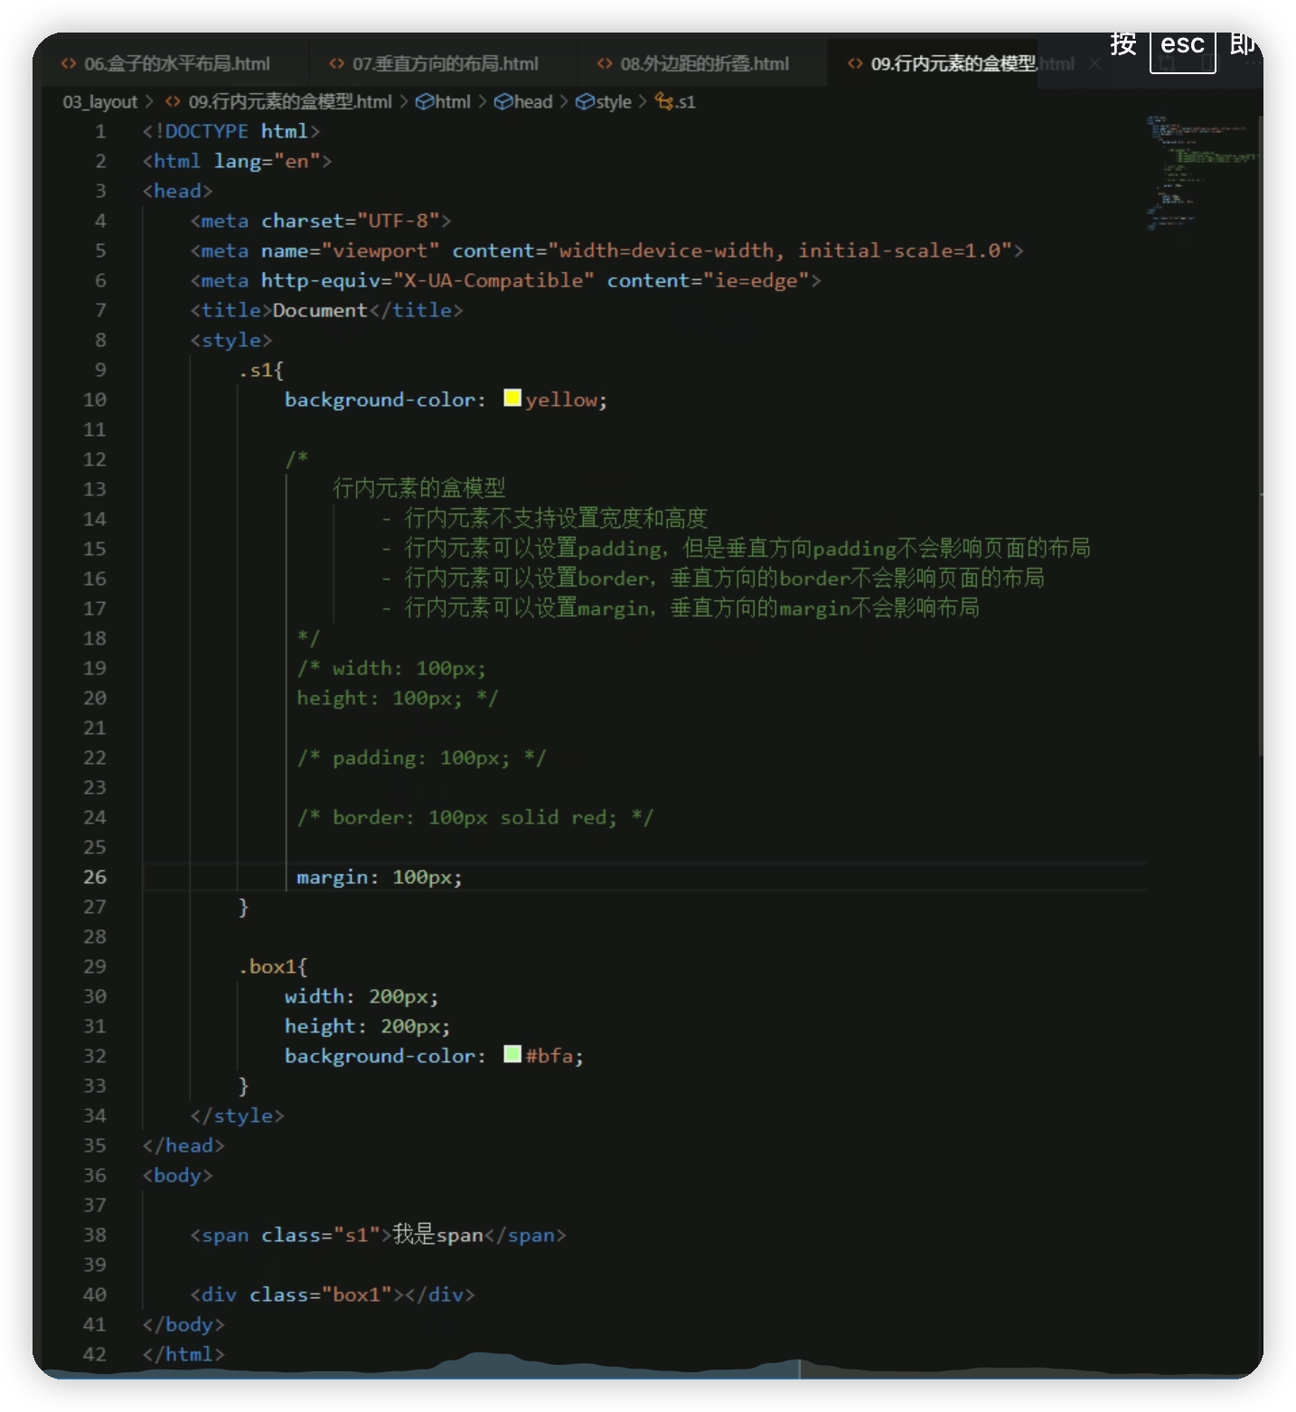Click the name="viewport" attribute
Screen dimensions: 1296x1412
(351, 250)
